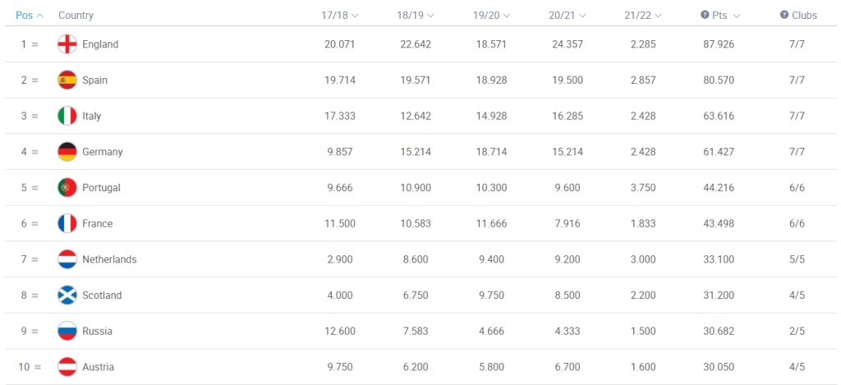Click the Spain flag icon
841x385 pixels.
[67, 80]
